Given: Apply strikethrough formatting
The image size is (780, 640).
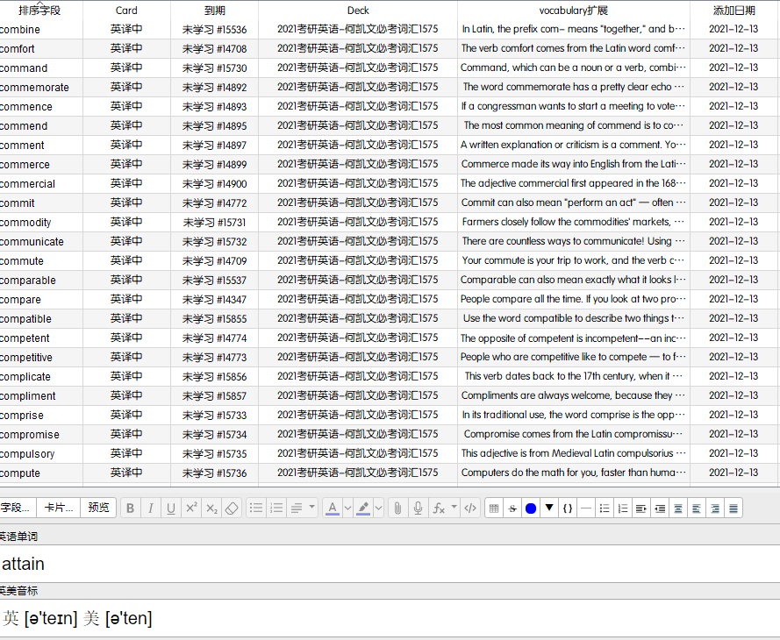Looking at the screenshot, I should pos(512,508).
